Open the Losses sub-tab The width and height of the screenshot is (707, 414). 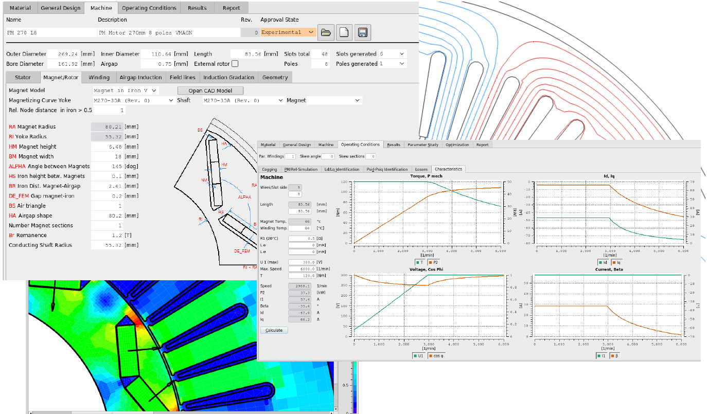point(421,169)
